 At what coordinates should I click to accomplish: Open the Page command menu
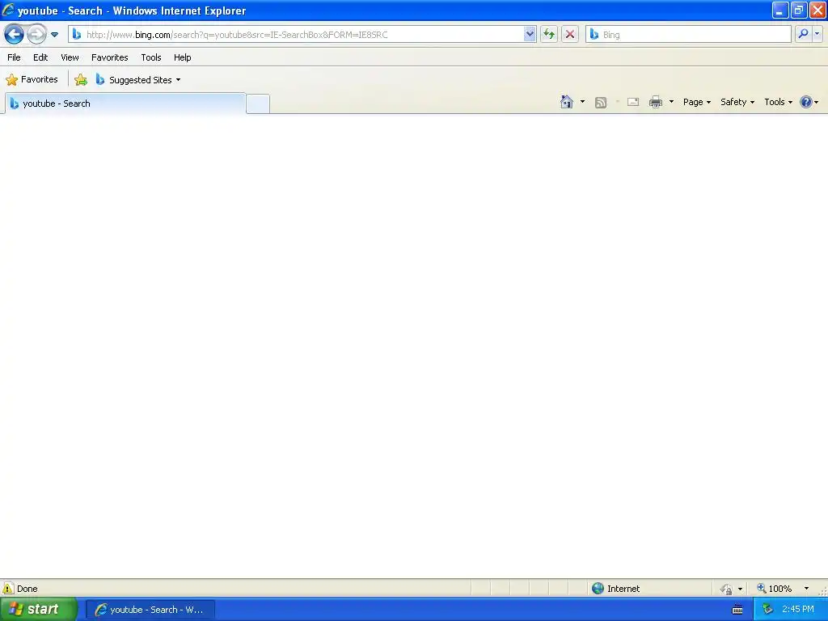(x=696, y=102)
